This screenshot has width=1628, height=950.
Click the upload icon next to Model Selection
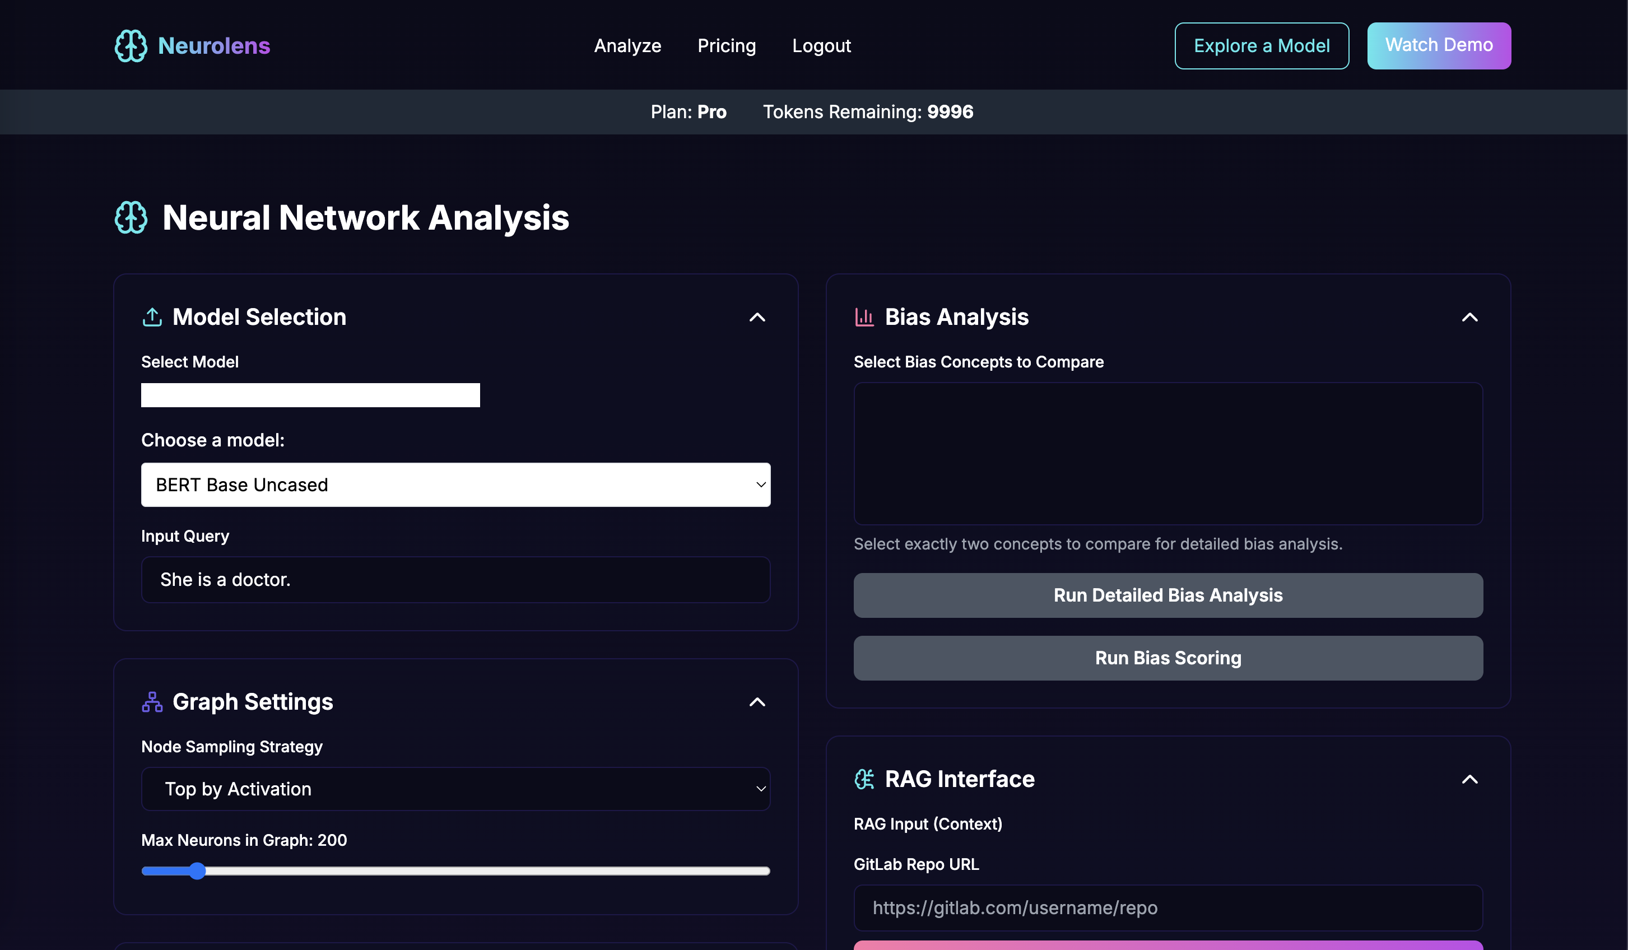click(x=152, y=317)
